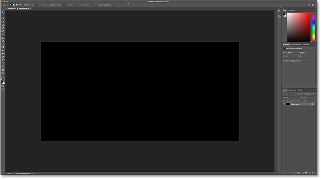Select the Zoom tool
Viewport: 321px width, 179px height.
(3, 73)
